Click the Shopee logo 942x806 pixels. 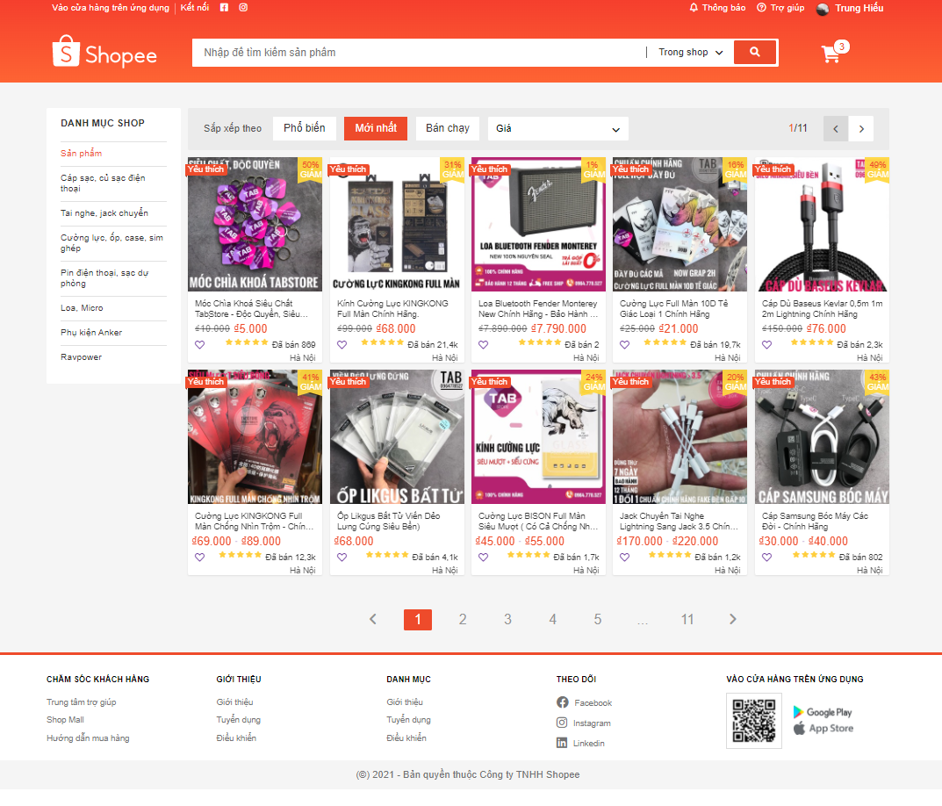(x=104, y=53)
